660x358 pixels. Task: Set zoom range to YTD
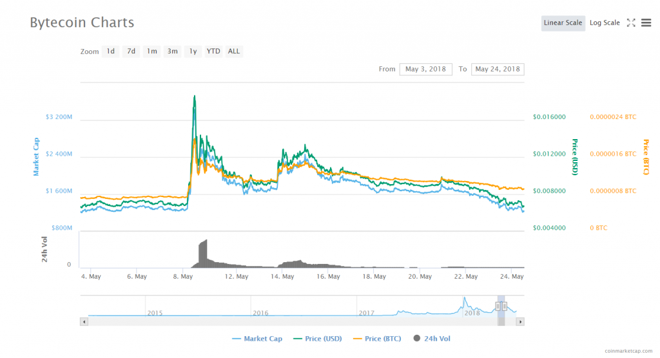pyautogui.click(x=213, y=52)
